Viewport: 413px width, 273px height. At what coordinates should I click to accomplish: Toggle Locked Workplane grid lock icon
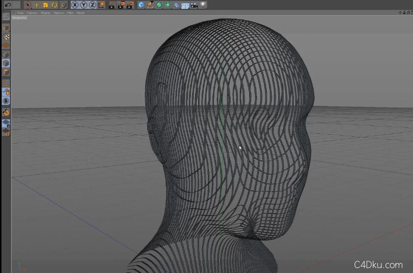pyautogui.click(x=6, y=123)
